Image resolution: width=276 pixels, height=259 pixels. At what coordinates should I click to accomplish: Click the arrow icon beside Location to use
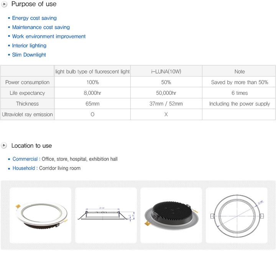tap(4, 145)
